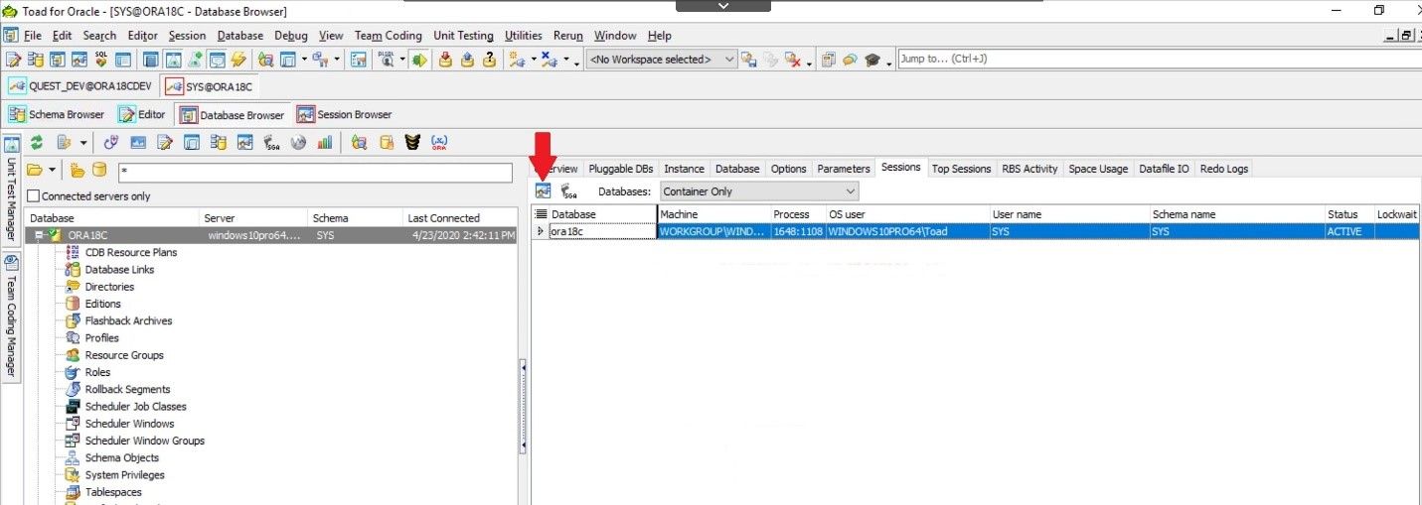
Task: Select Tablespaces in the tree
Action: (x=113, y=492)
